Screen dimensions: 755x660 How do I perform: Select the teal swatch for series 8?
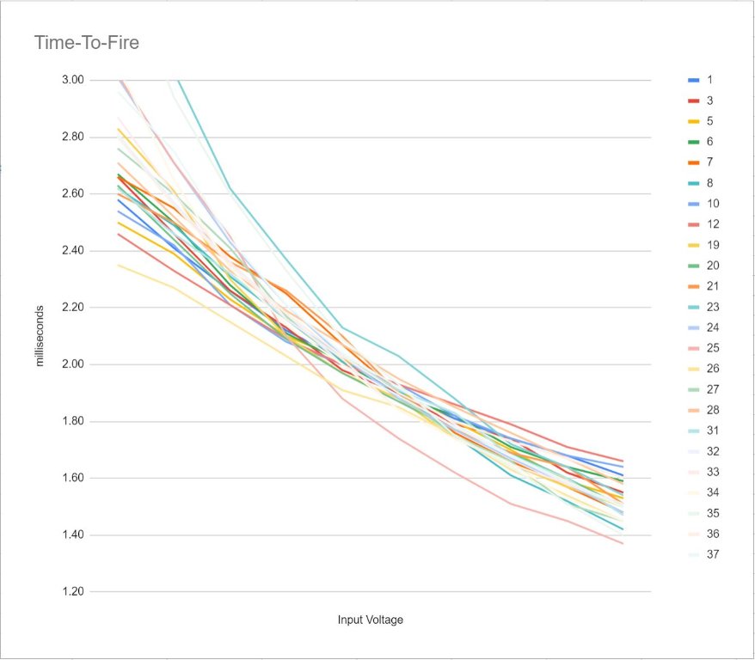pyautogui.click(x=693, y=183)
